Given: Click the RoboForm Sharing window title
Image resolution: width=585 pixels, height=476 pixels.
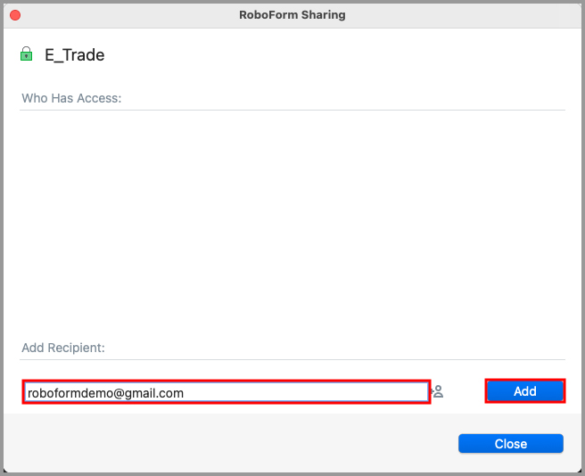Looking at the screenshot, I should tap(292, 15).
